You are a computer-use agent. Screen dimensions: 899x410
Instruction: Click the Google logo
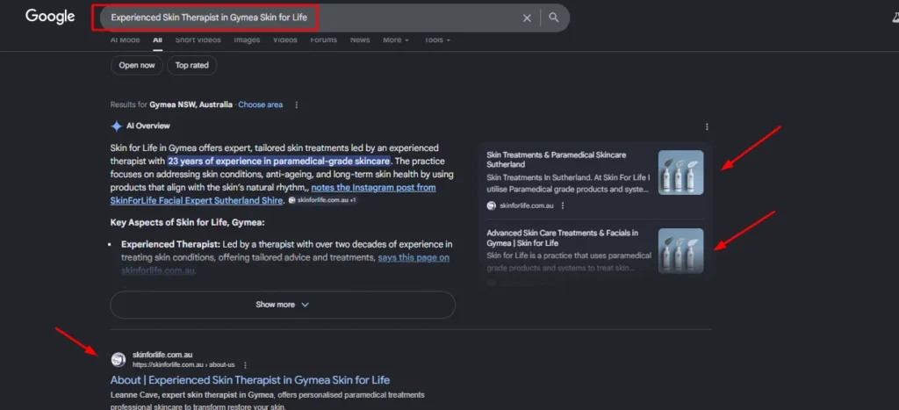coord(50,17)
